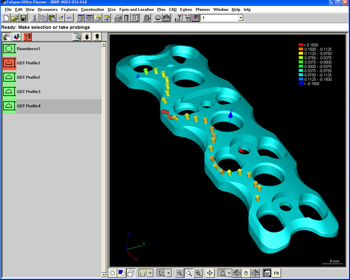Select GDT Profile4 in the list
This screenshot has height=280, width=350.
point(52,106)
